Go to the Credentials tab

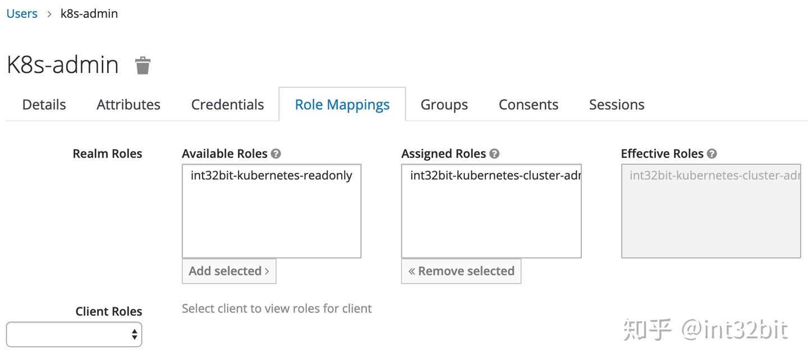coord(227,105)
